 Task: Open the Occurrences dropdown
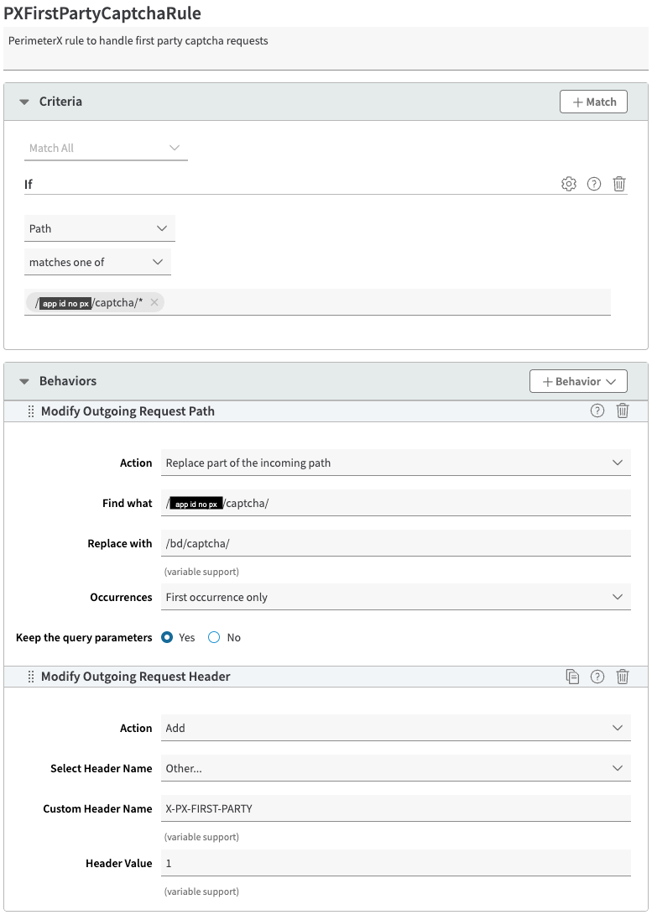point(395,597)
